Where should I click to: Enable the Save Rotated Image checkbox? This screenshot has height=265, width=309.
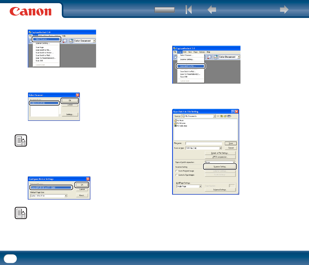tap(177, 171)
